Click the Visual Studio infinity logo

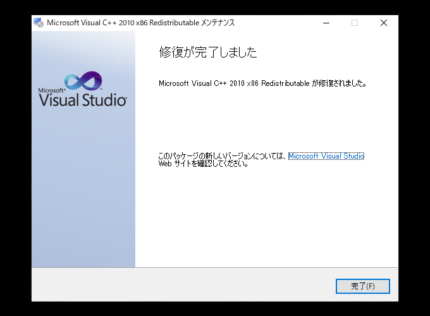[x=83, y=80]
